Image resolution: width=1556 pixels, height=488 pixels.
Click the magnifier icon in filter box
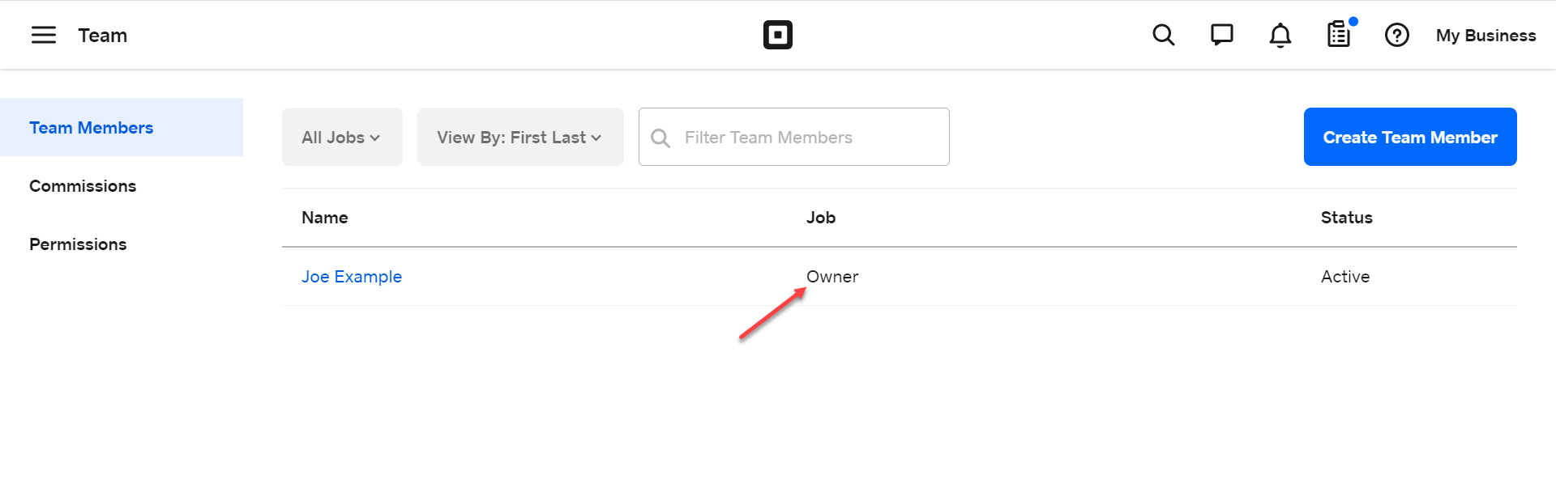660,138
